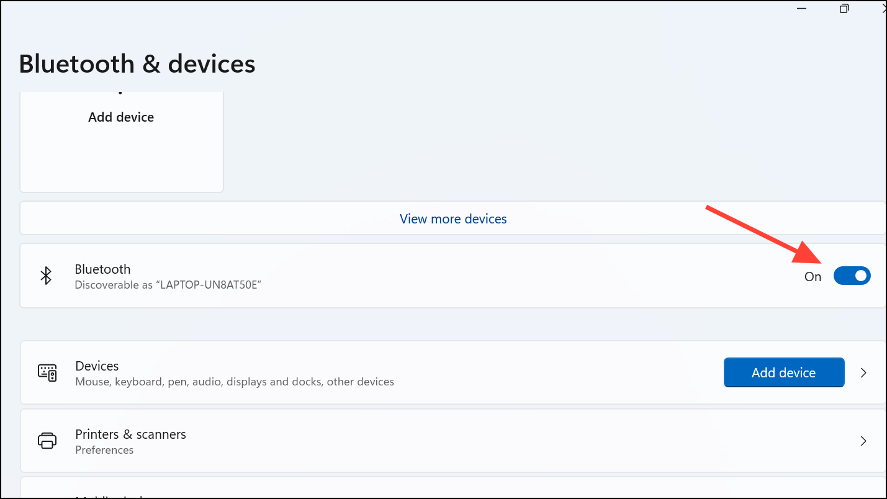The height and width of the screenshot is (499, 887).
Task: Click the Preferences subtitle under Printers & scanners
Action: [x=104, y=450]
